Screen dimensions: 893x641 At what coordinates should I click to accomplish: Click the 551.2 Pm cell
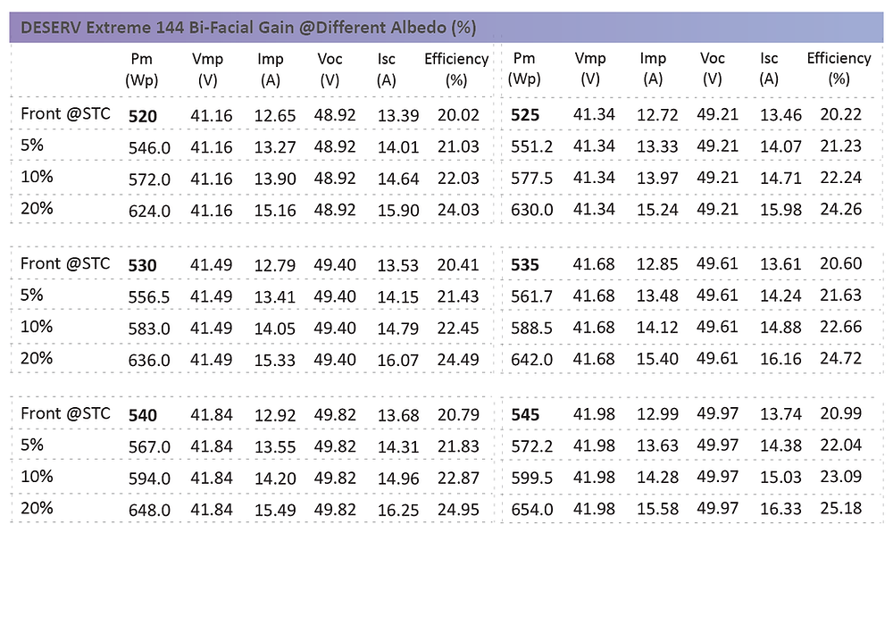click(532, 147)
